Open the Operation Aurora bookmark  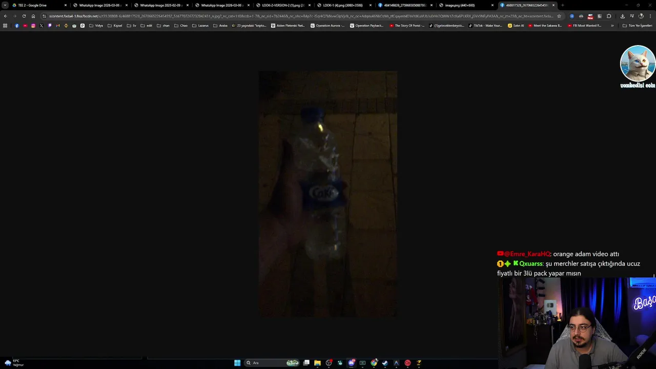[327, 26]
